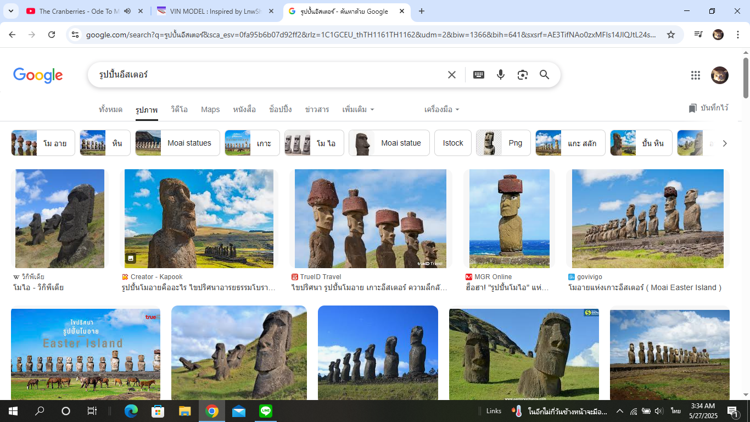Open the tab search chevron
Viewport: 750px width, 422px height.
[10, 11]
